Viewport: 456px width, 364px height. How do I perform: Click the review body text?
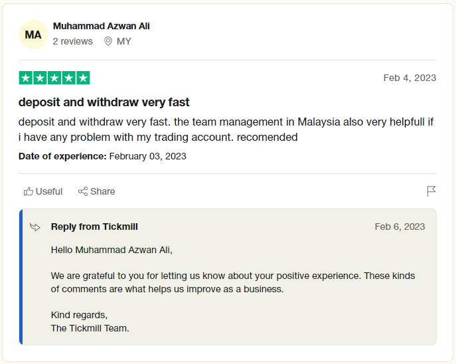coord(226,130)
